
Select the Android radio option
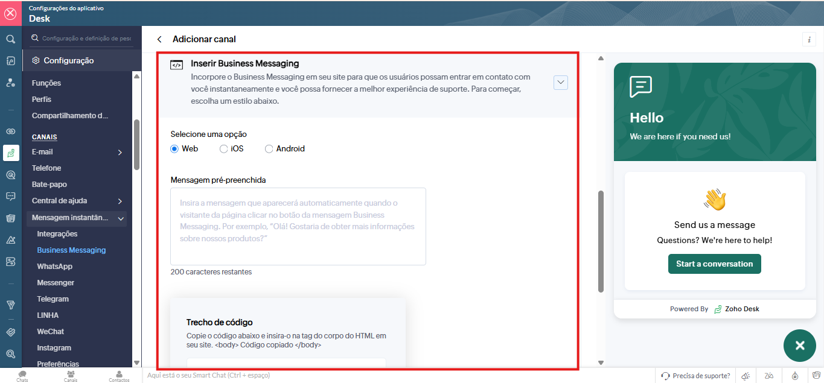click(x=269, y=148)
